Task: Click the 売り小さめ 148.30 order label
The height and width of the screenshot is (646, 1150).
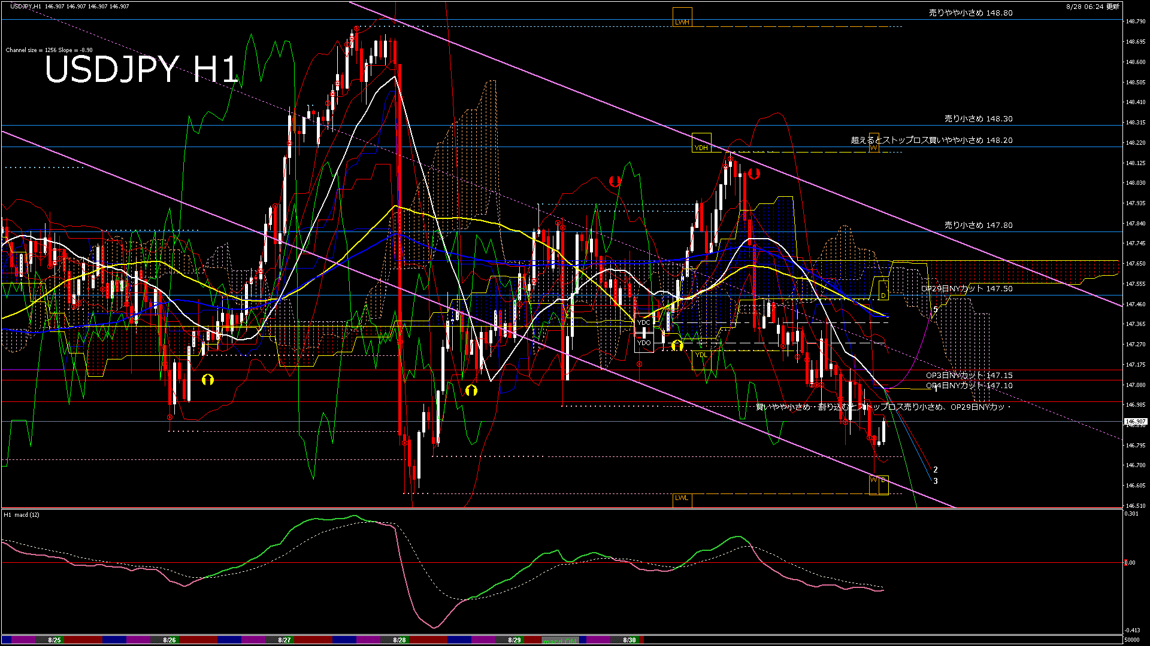Action: point(978,119)
